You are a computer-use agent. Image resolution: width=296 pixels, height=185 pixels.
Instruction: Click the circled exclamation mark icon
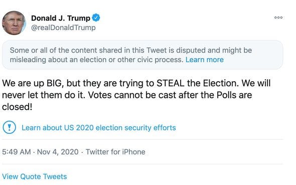click(x=9, y=127)
